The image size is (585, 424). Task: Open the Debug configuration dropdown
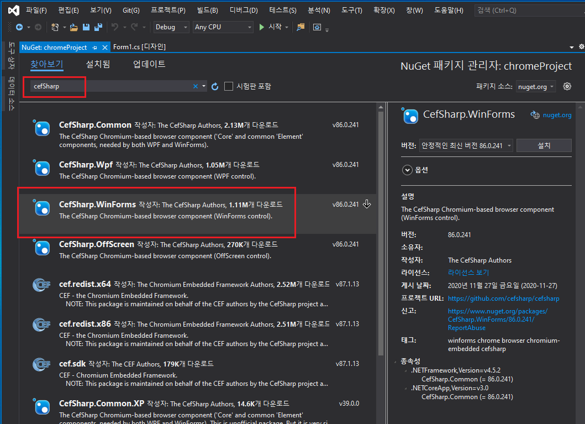pyautogui.click(x=171, y=27)
